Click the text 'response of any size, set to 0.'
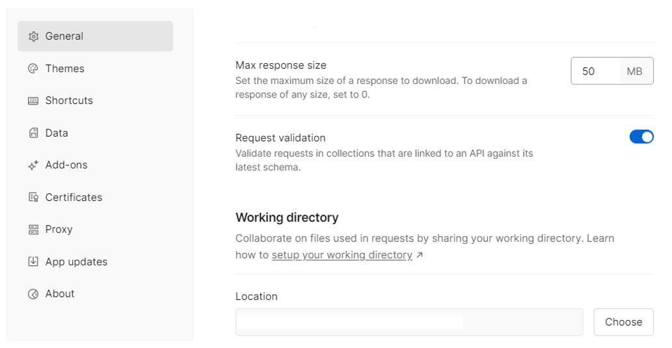This screenshot has width=672, height=348. (x=302, y=95)
